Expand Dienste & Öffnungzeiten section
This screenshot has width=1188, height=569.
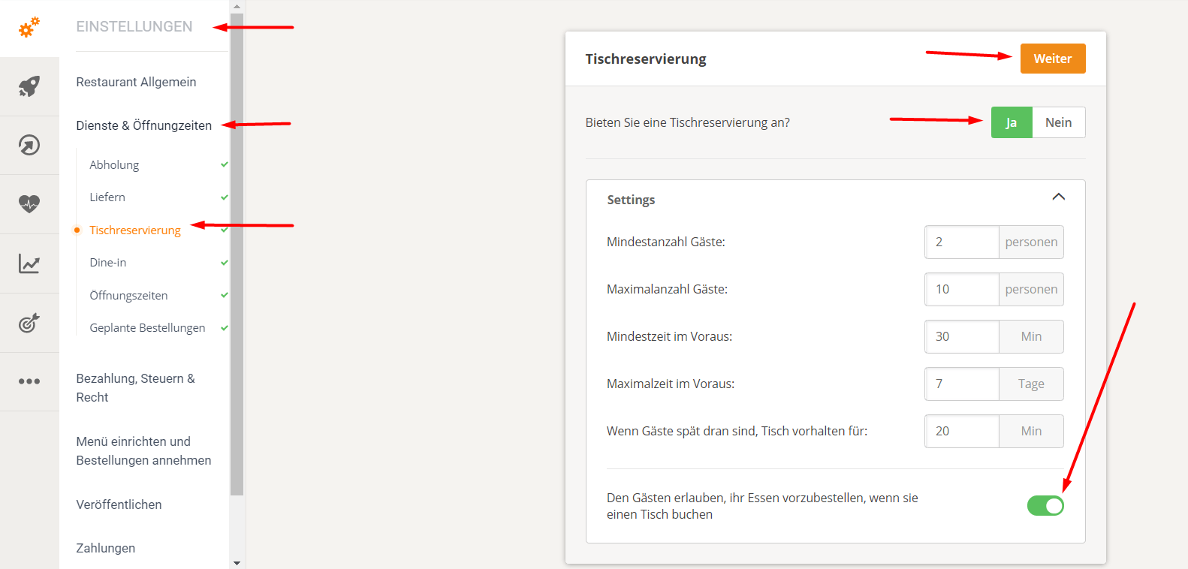point(143,125)
